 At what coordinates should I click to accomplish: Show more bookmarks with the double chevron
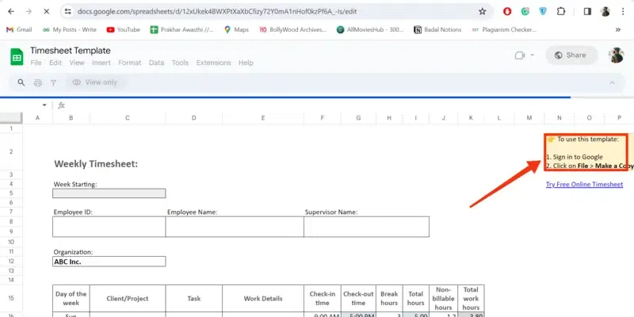point(618,29)
